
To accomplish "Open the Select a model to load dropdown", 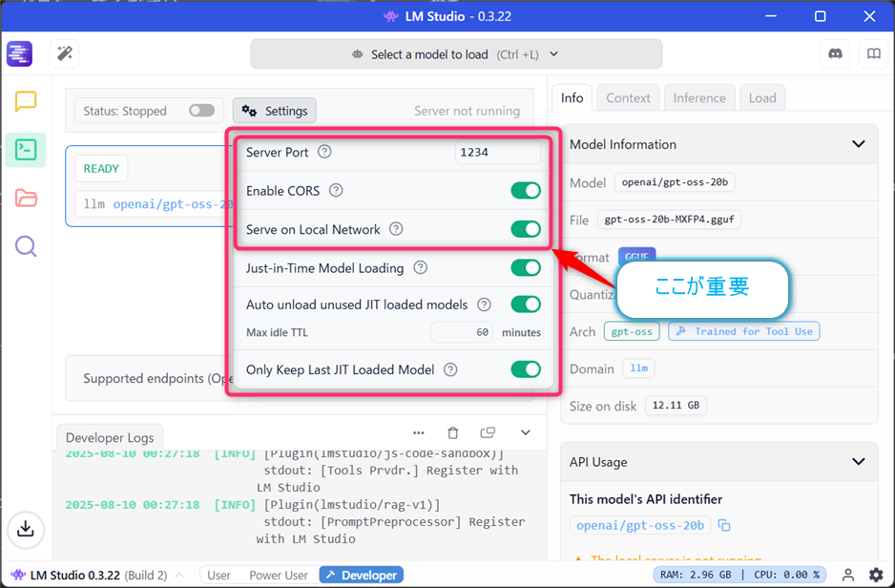I will [x=456, y=54].
